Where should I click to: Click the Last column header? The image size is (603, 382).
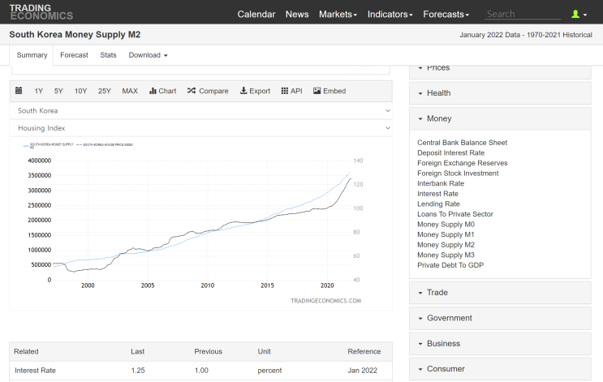[x=137, y=352]
